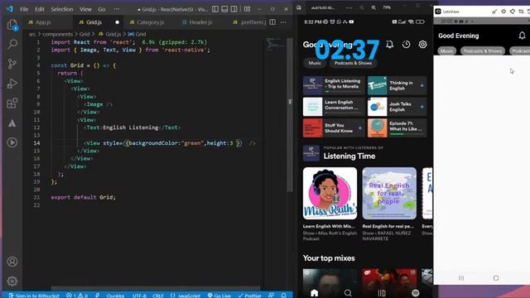Open the Search view in the activity bar
The height and width of the screenshot is (298, 530).
tap(12, 44)
